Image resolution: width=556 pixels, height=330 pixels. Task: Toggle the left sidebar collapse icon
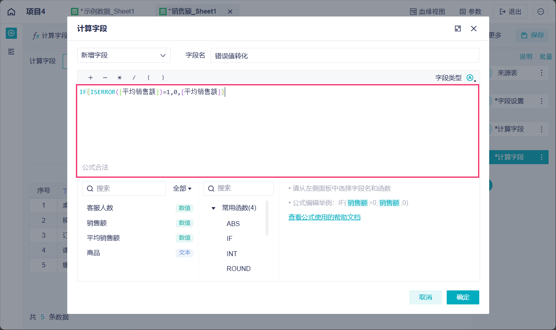(x=11, y=52)
